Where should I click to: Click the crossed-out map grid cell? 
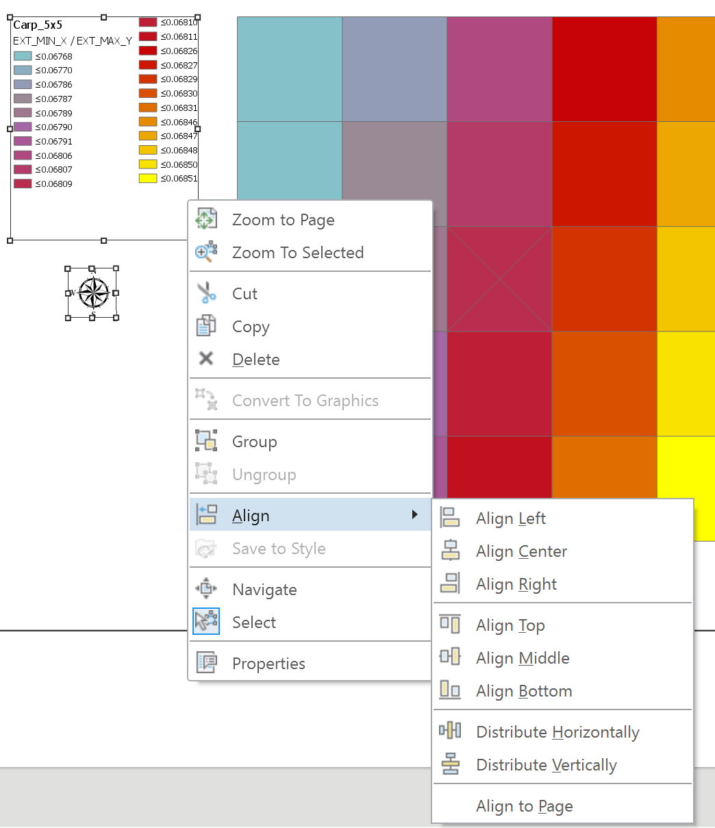point(499,279)
